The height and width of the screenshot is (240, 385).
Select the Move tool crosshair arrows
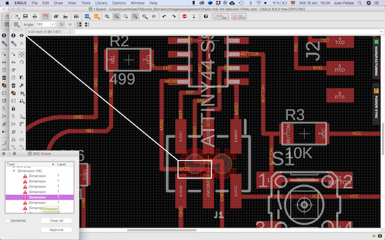(22, 54)
